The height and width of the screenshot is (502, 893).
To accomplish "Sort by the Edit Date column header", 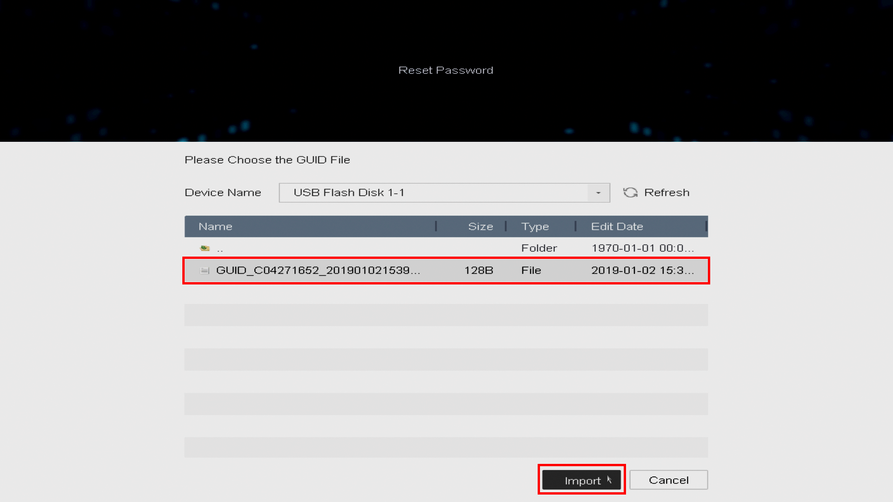I will pyautogui.click(x=617, y=226).
